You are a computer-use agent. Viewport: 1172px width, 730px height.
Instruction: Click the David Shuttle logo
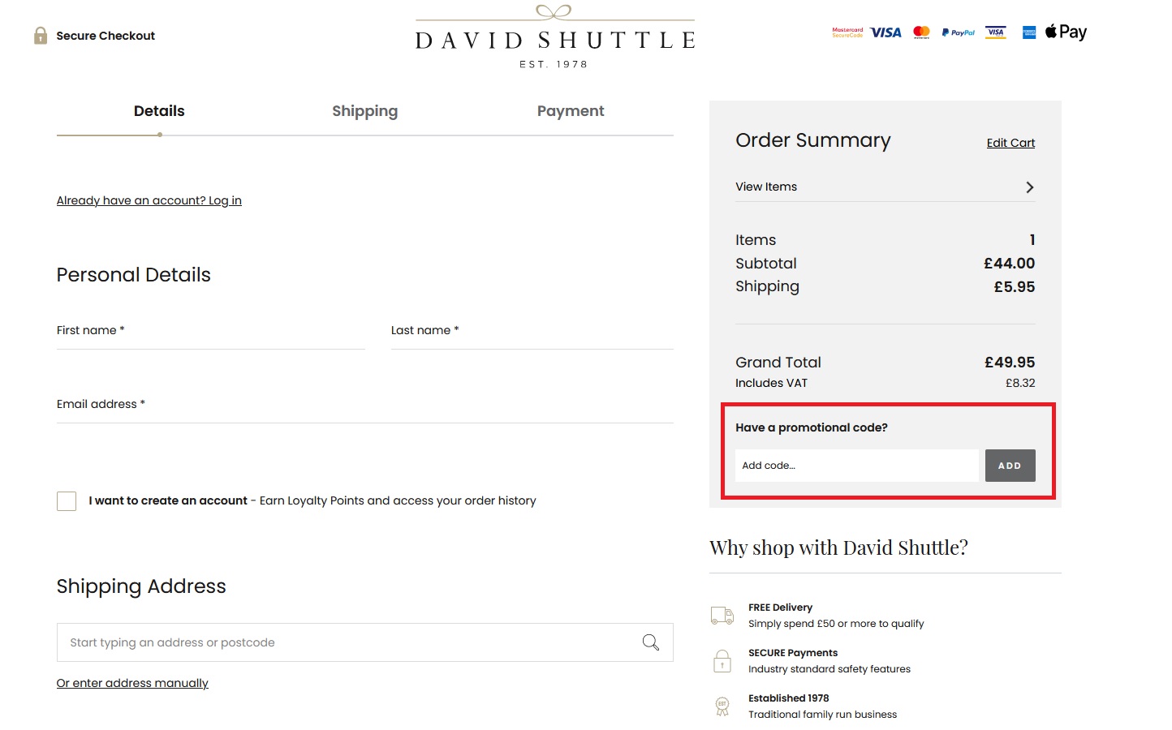pos(555,37)
